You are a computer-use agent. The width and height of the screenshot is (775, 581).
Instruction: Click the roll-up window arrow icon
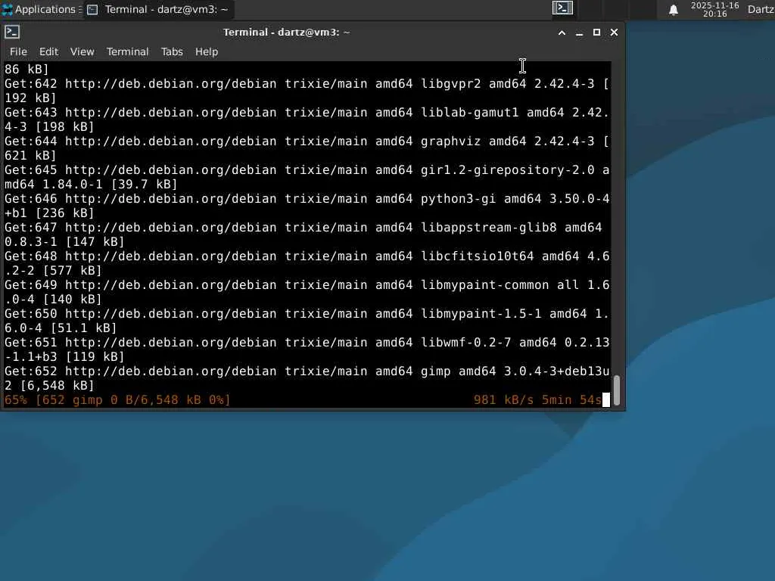click(x=562, y=33)
